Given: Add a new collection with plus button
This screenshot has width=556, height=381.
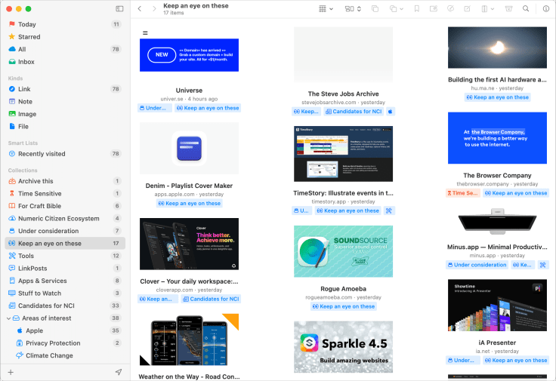Looking at the screenshot, I should [11, 372].
